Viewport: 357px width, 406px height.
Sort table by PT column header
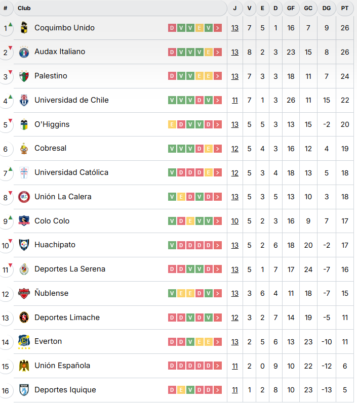pos(344,8)
